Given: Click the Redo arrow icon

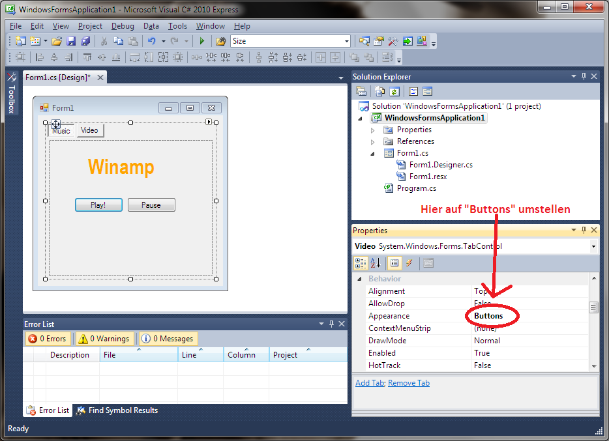Looking at the screenshot, I should coord(175,41).
